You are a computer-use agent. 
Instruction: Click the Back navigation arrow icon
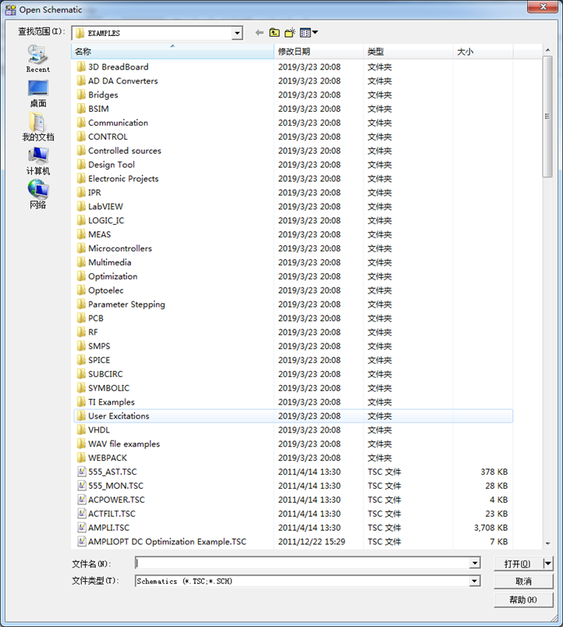click(260, 33)
